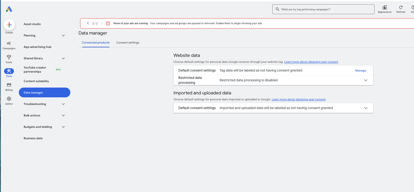Select the Tools wrench icon
The width and height of the screenshot is (414, 192).
click(9, 71)
